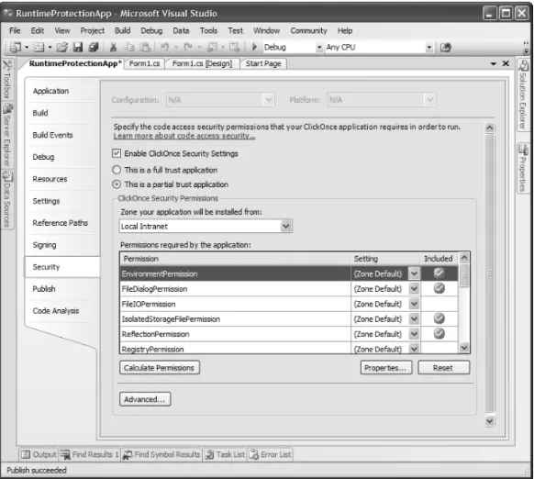Open Learn more about code access security link

184,136
